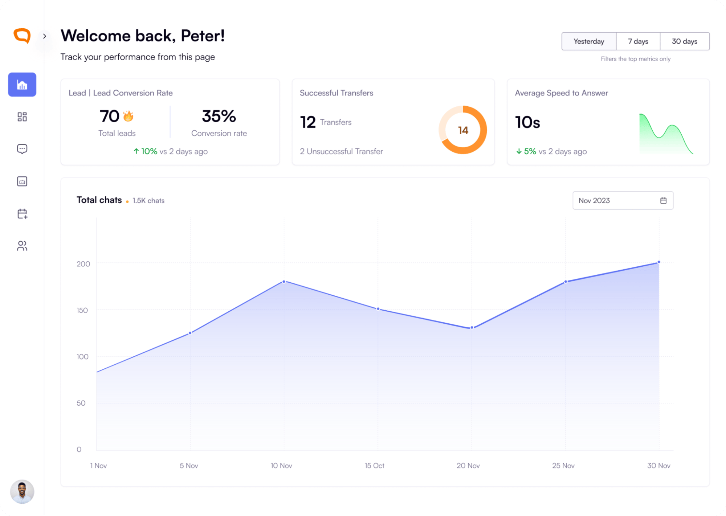The height and width of the screenshot is (516, 726).
Task: Click '2 Unsuccessful Transfer' text
Action: (341, 151)
